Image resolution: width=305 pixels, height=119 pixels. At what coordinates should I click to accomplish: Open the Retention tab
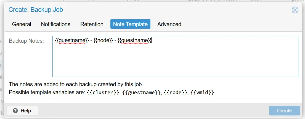(92, 24)
